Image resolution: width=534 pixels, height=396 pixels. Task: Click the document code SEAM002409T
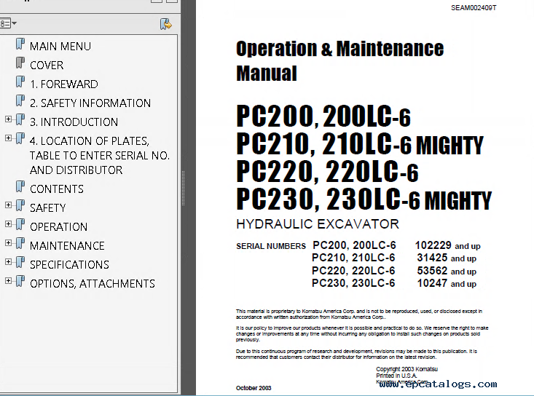pyautogui.click(x=474, y=8)
